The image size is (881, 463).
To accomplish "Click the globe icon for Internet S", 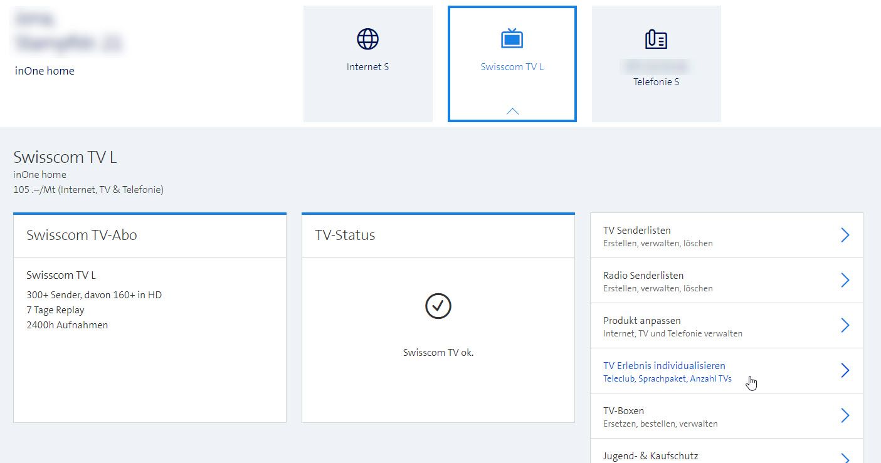I will [367, 39].
